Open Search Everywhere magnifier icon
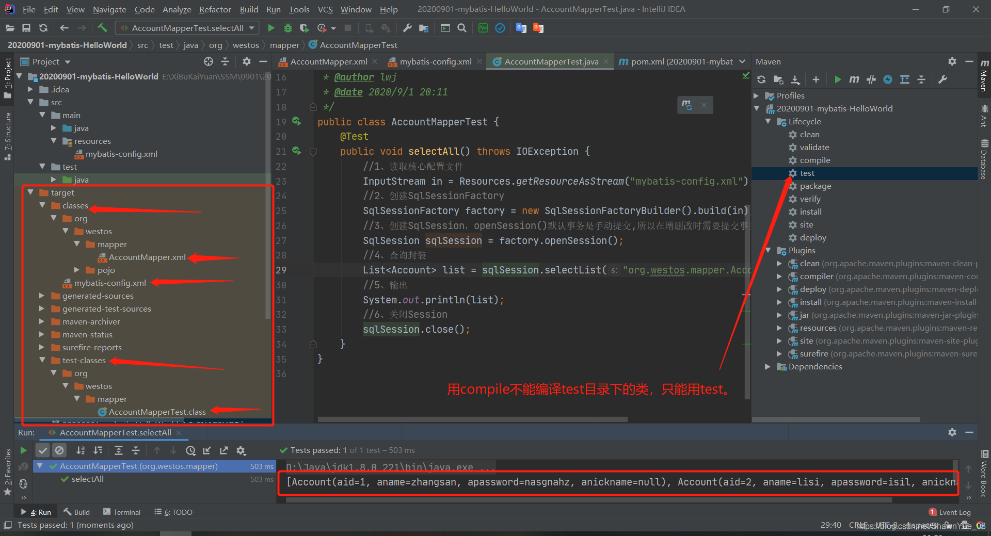Image resolution: width=991 pixels, height=536 pixels. pos(462,28)
